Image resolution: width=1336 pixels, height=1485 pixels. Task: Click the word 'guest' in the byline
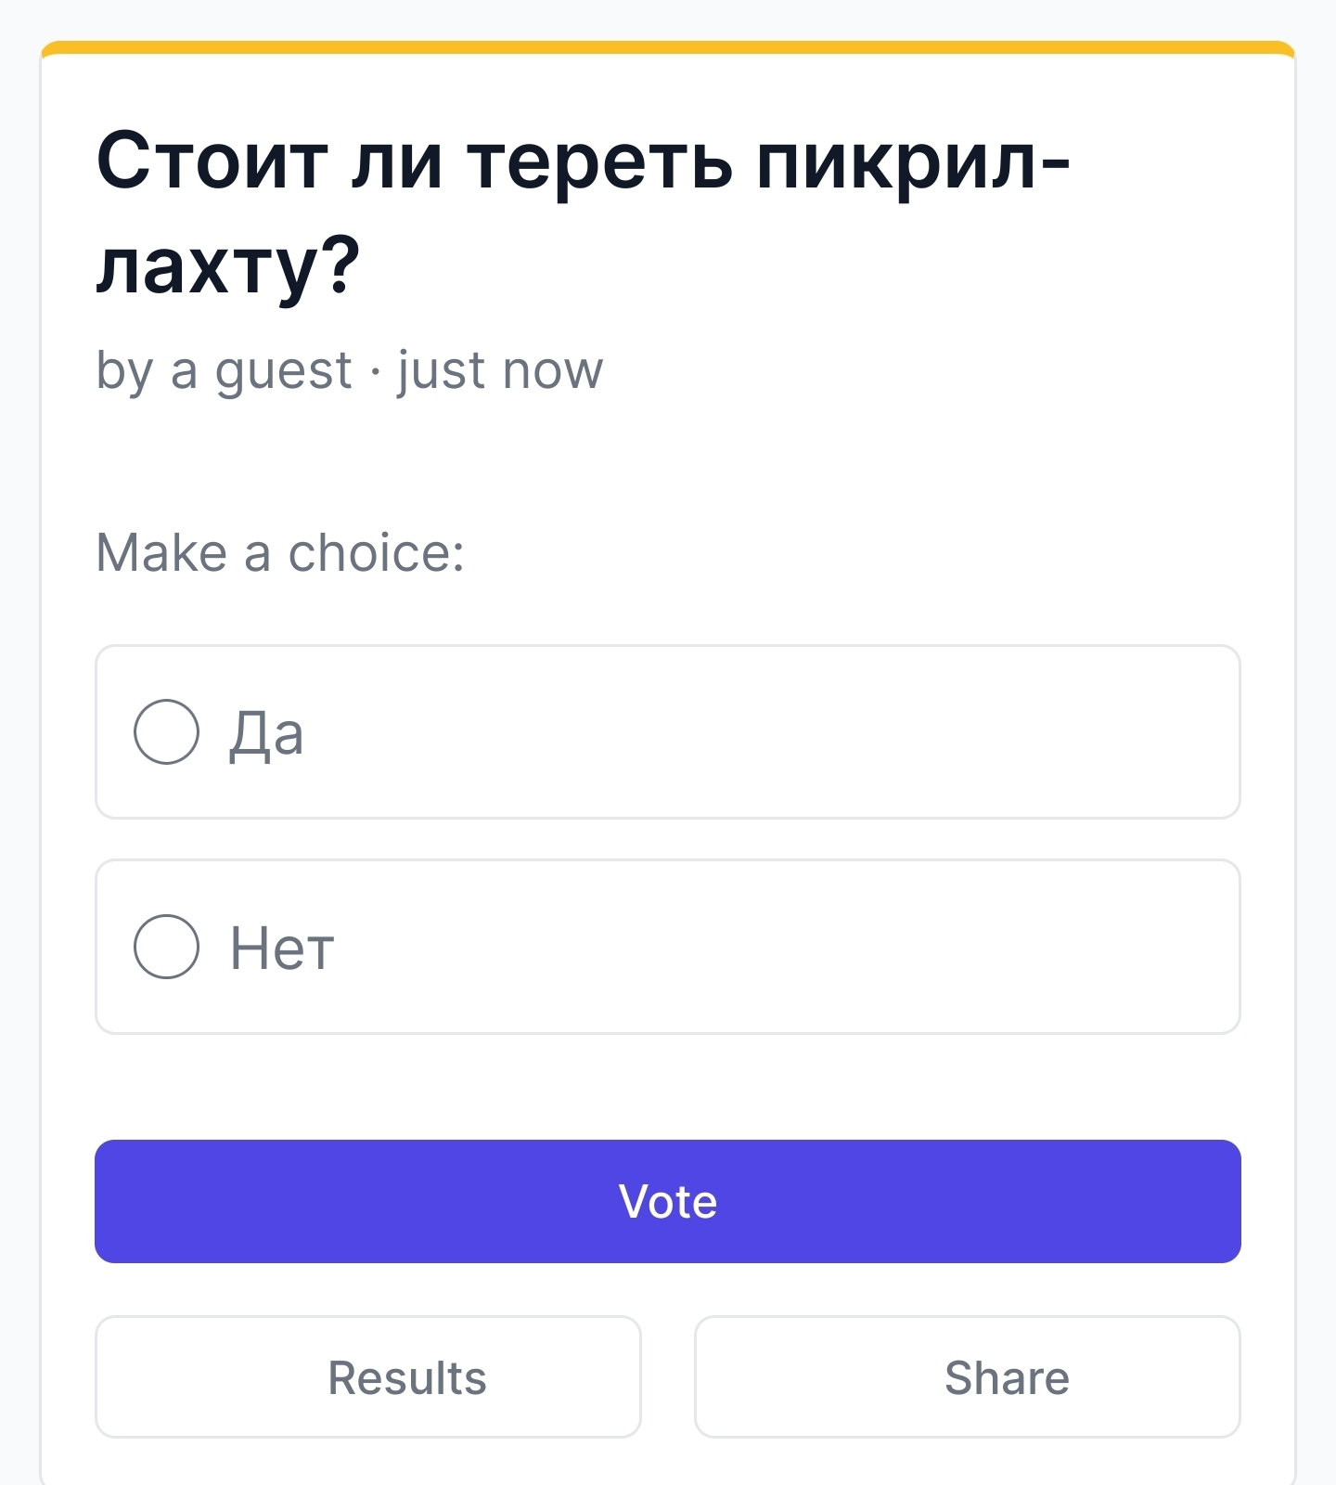pyautogui.click(x=283, y=371)
